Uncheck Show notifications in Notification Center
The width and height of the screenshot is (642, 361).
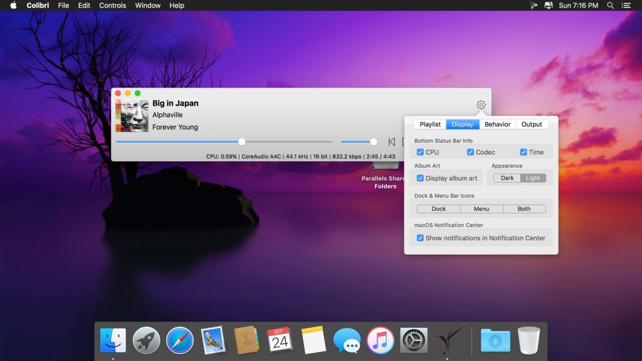pos(421,238)
